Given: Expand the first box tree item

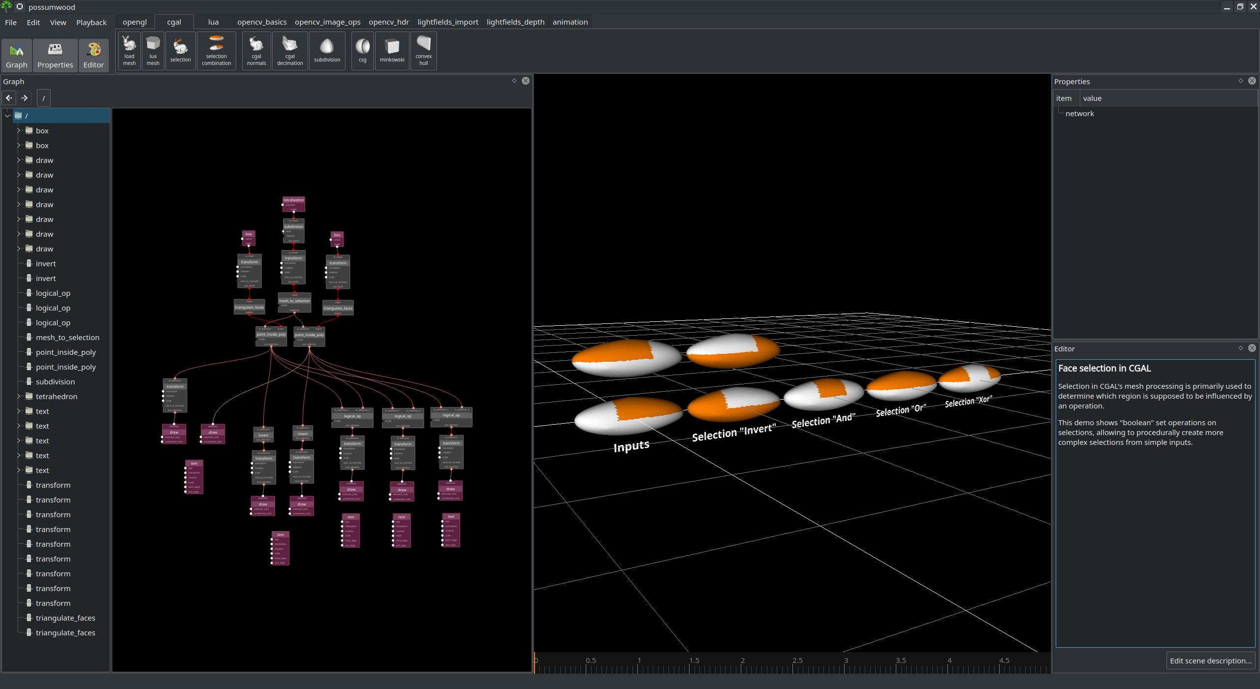Looking at the screenshot, I should pos(19,130).
